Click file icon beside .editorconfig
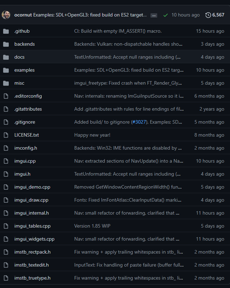Image resolution: width=230 pixels, height=288 pixels. (6, 96)
